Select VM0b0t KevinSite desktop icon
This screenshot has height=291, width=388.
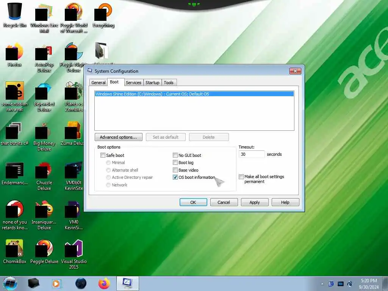(74, 176)
